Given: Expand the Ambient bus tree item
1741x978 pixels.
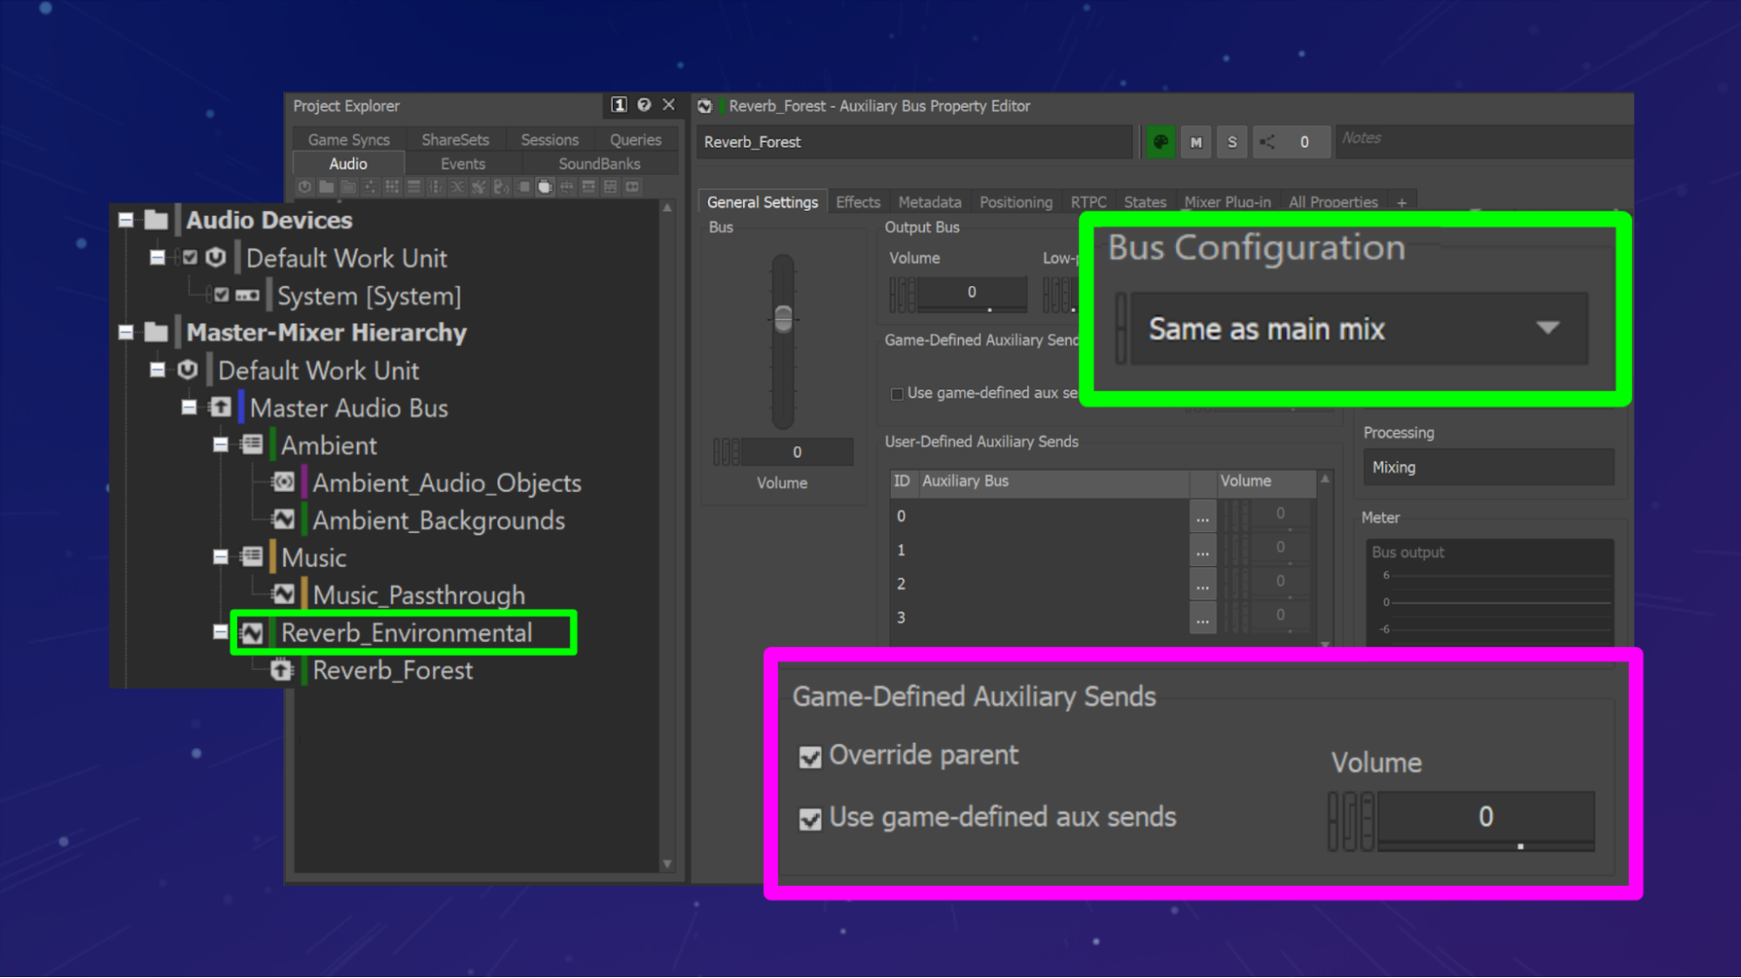Looking at the screenshot, I should click(x=219, y=445).
